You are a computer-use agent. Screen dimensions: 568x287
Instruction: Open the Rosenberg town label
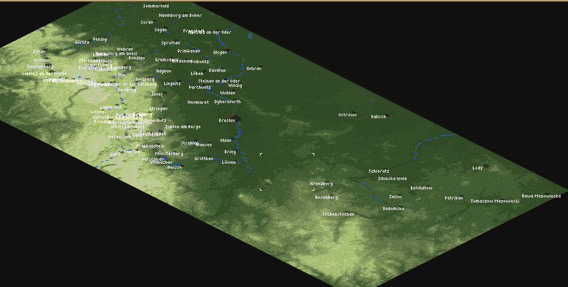tap(326, 197)
